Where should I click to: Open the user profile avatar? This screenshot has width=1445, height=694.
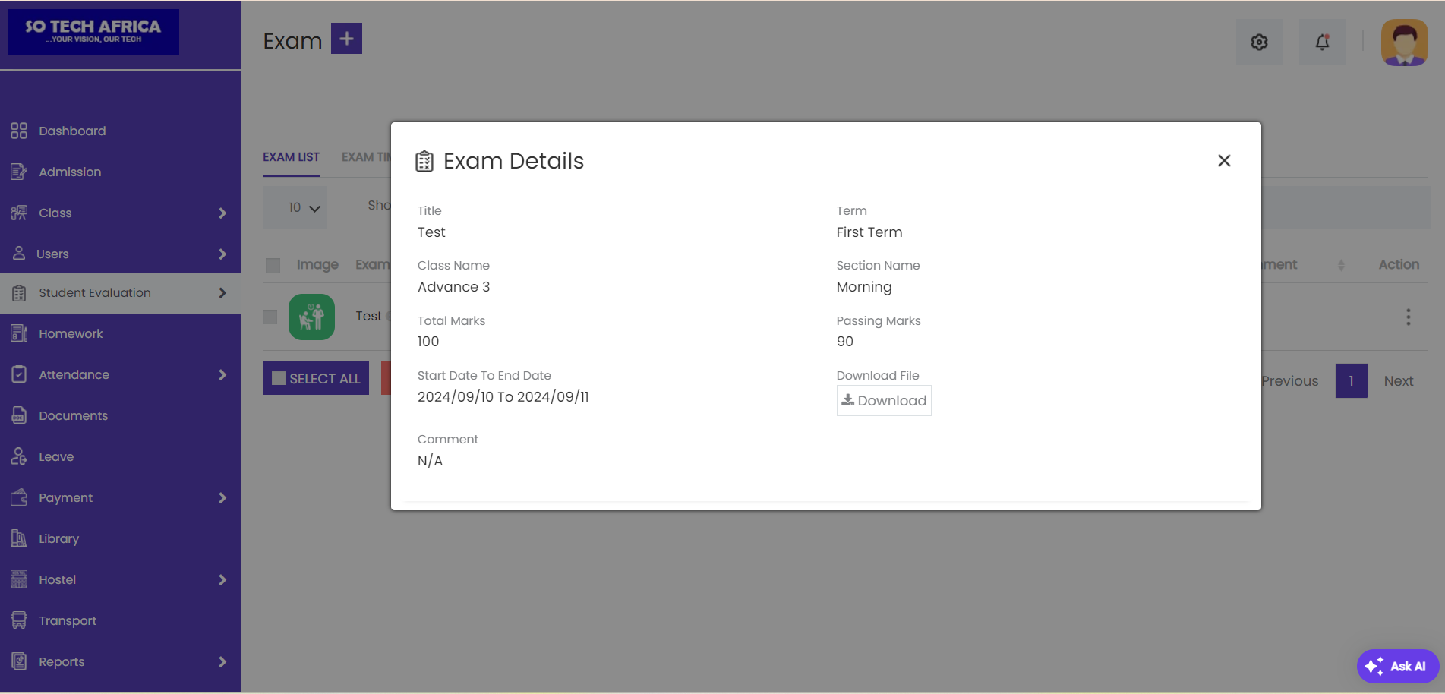click(1404, 43)
